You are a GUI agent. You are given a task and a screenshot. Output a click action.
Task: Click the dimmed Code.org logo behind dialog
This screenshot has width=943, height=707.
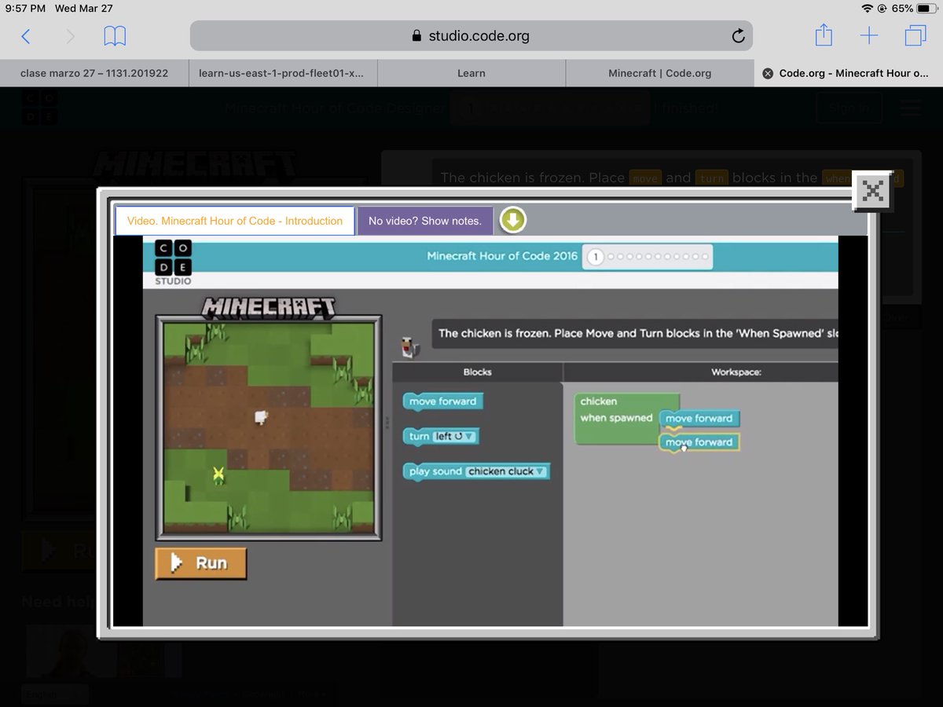(x=39, y=108)
